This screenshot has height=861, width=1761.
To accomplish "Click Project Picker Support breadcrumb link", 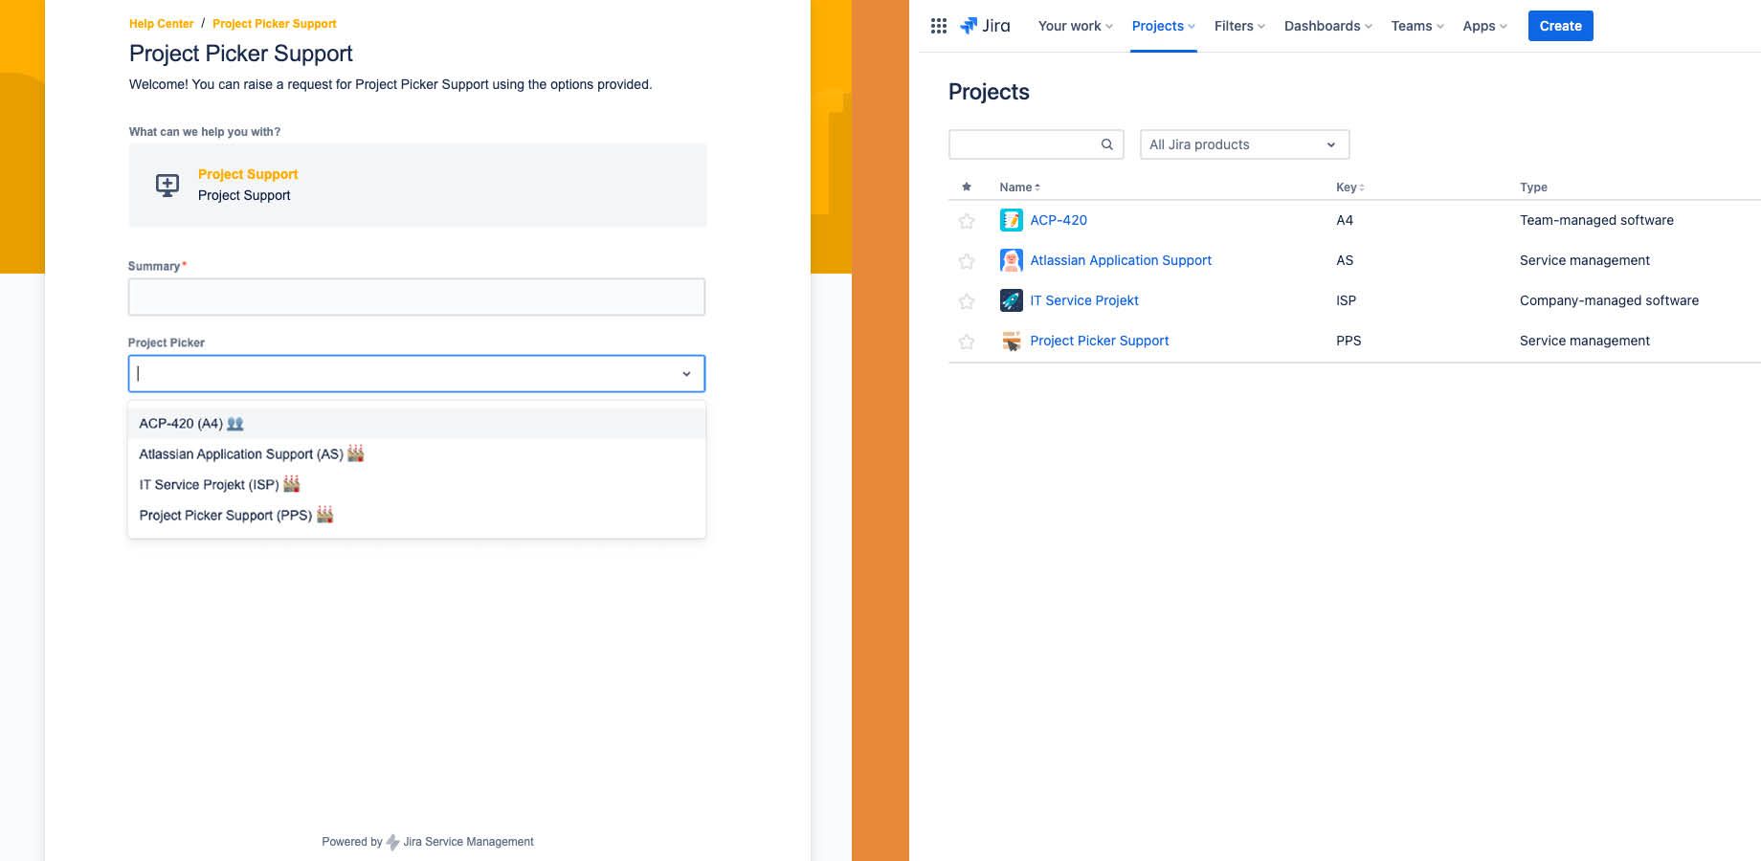I will tap(275, 24).
